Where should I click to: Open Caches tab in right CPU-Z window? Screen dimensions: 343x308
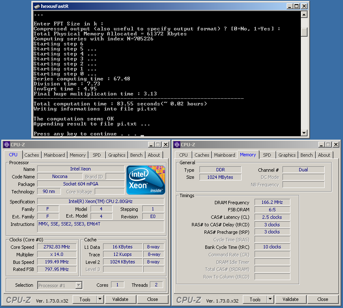click(202, 155)
